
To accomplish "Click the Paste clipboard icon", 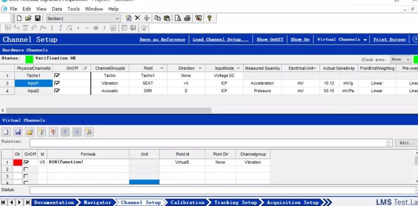I will 167,18.
